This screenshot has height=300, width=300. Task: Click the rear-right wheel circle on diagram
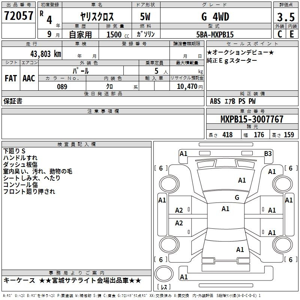283,245
